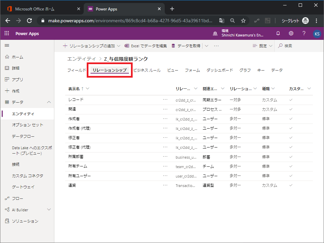Click Excel でデータを編集 button
Viewport: 324px width, 243px height.
(x=146, y=46)
